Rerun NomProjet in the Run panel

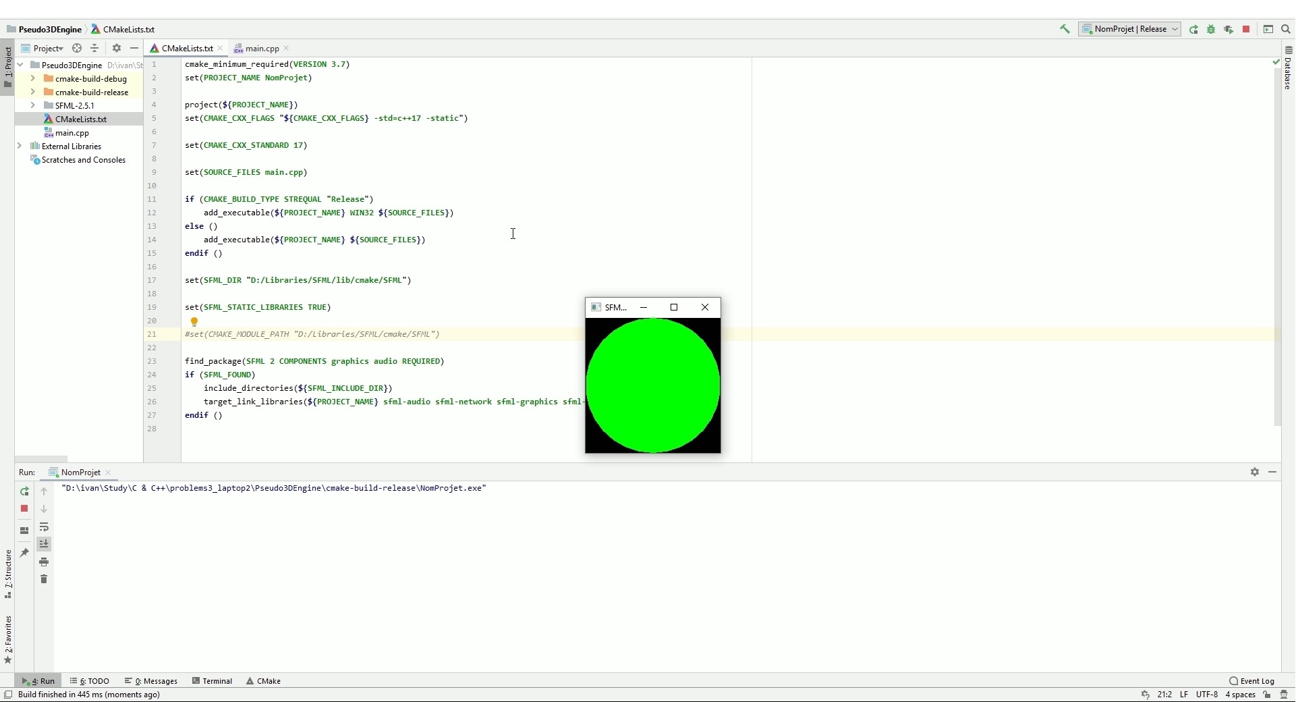[x=24, y=491]
